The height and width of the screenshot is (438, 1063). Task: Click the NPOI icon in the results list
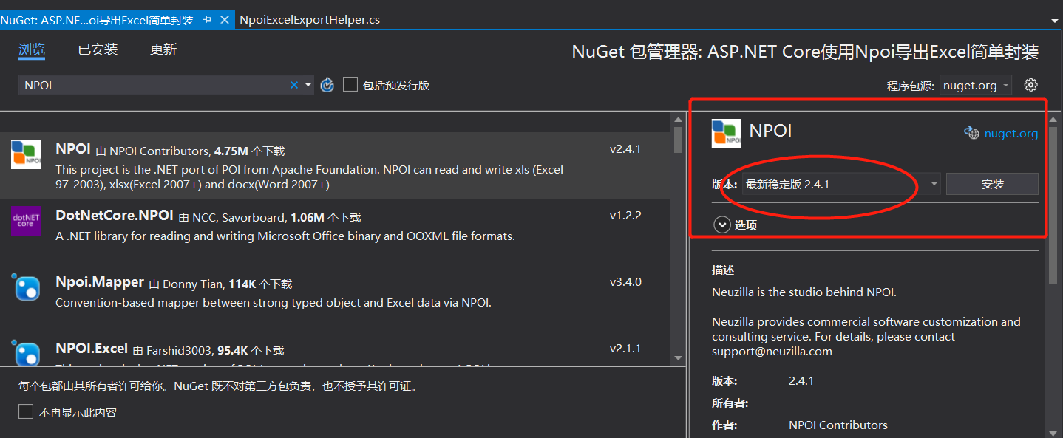27,156
